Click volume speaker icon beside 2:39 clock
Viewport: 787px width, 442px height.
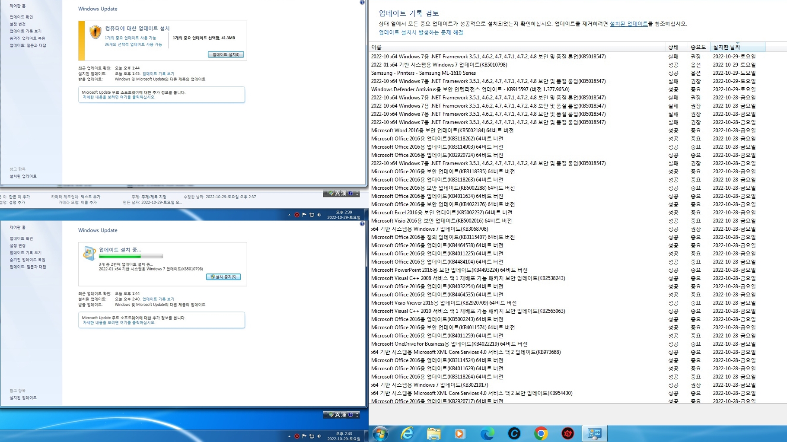click(x=319, y=215)
